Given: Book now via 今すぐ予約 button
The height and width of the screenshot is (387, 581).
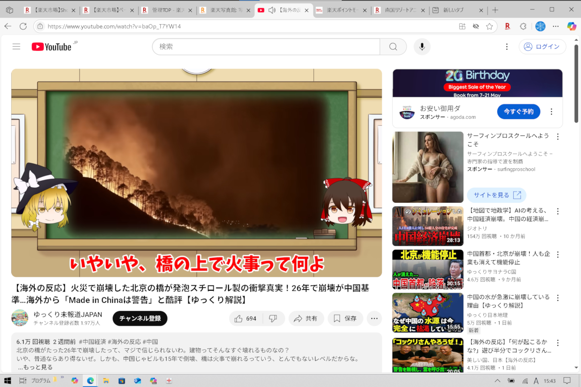Looking at the screenshot, I should point(519,111).
